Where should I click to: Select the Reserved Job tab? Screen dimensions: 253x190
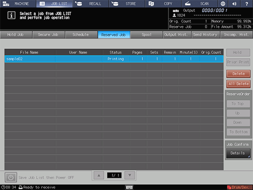114,35
